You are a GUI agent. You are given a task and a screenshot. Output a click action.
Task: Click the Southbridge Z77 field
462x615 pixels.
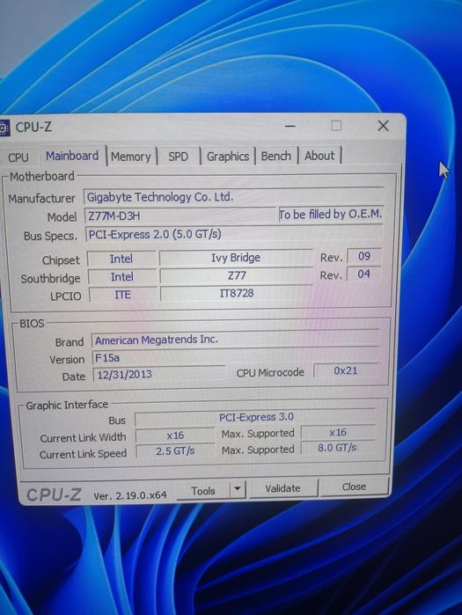coord(237,275)
